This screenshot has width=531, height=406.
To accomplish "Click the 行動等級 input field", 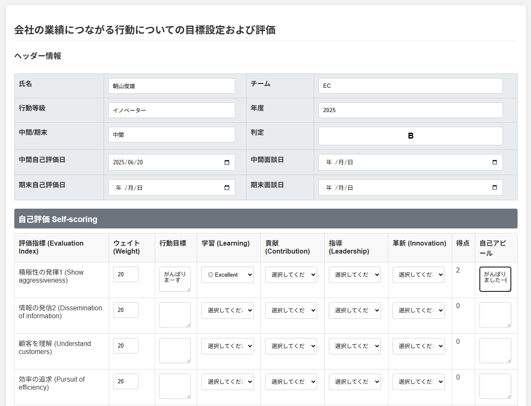I will tap(172, 110).
